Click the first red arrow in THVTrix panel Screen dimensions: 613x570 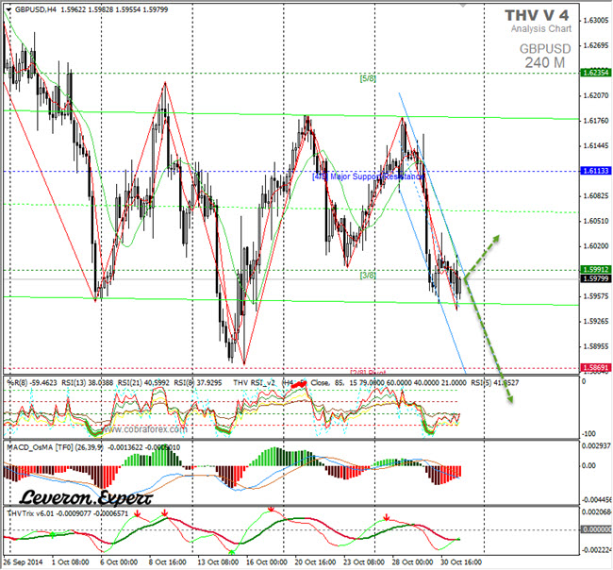tap(138, 514)
